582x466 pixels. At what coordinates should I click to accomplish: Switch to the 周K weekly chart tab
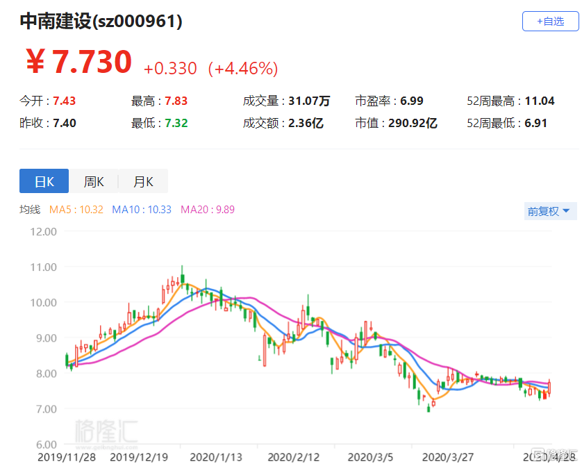pyautogui.click(x=94, y=181)
